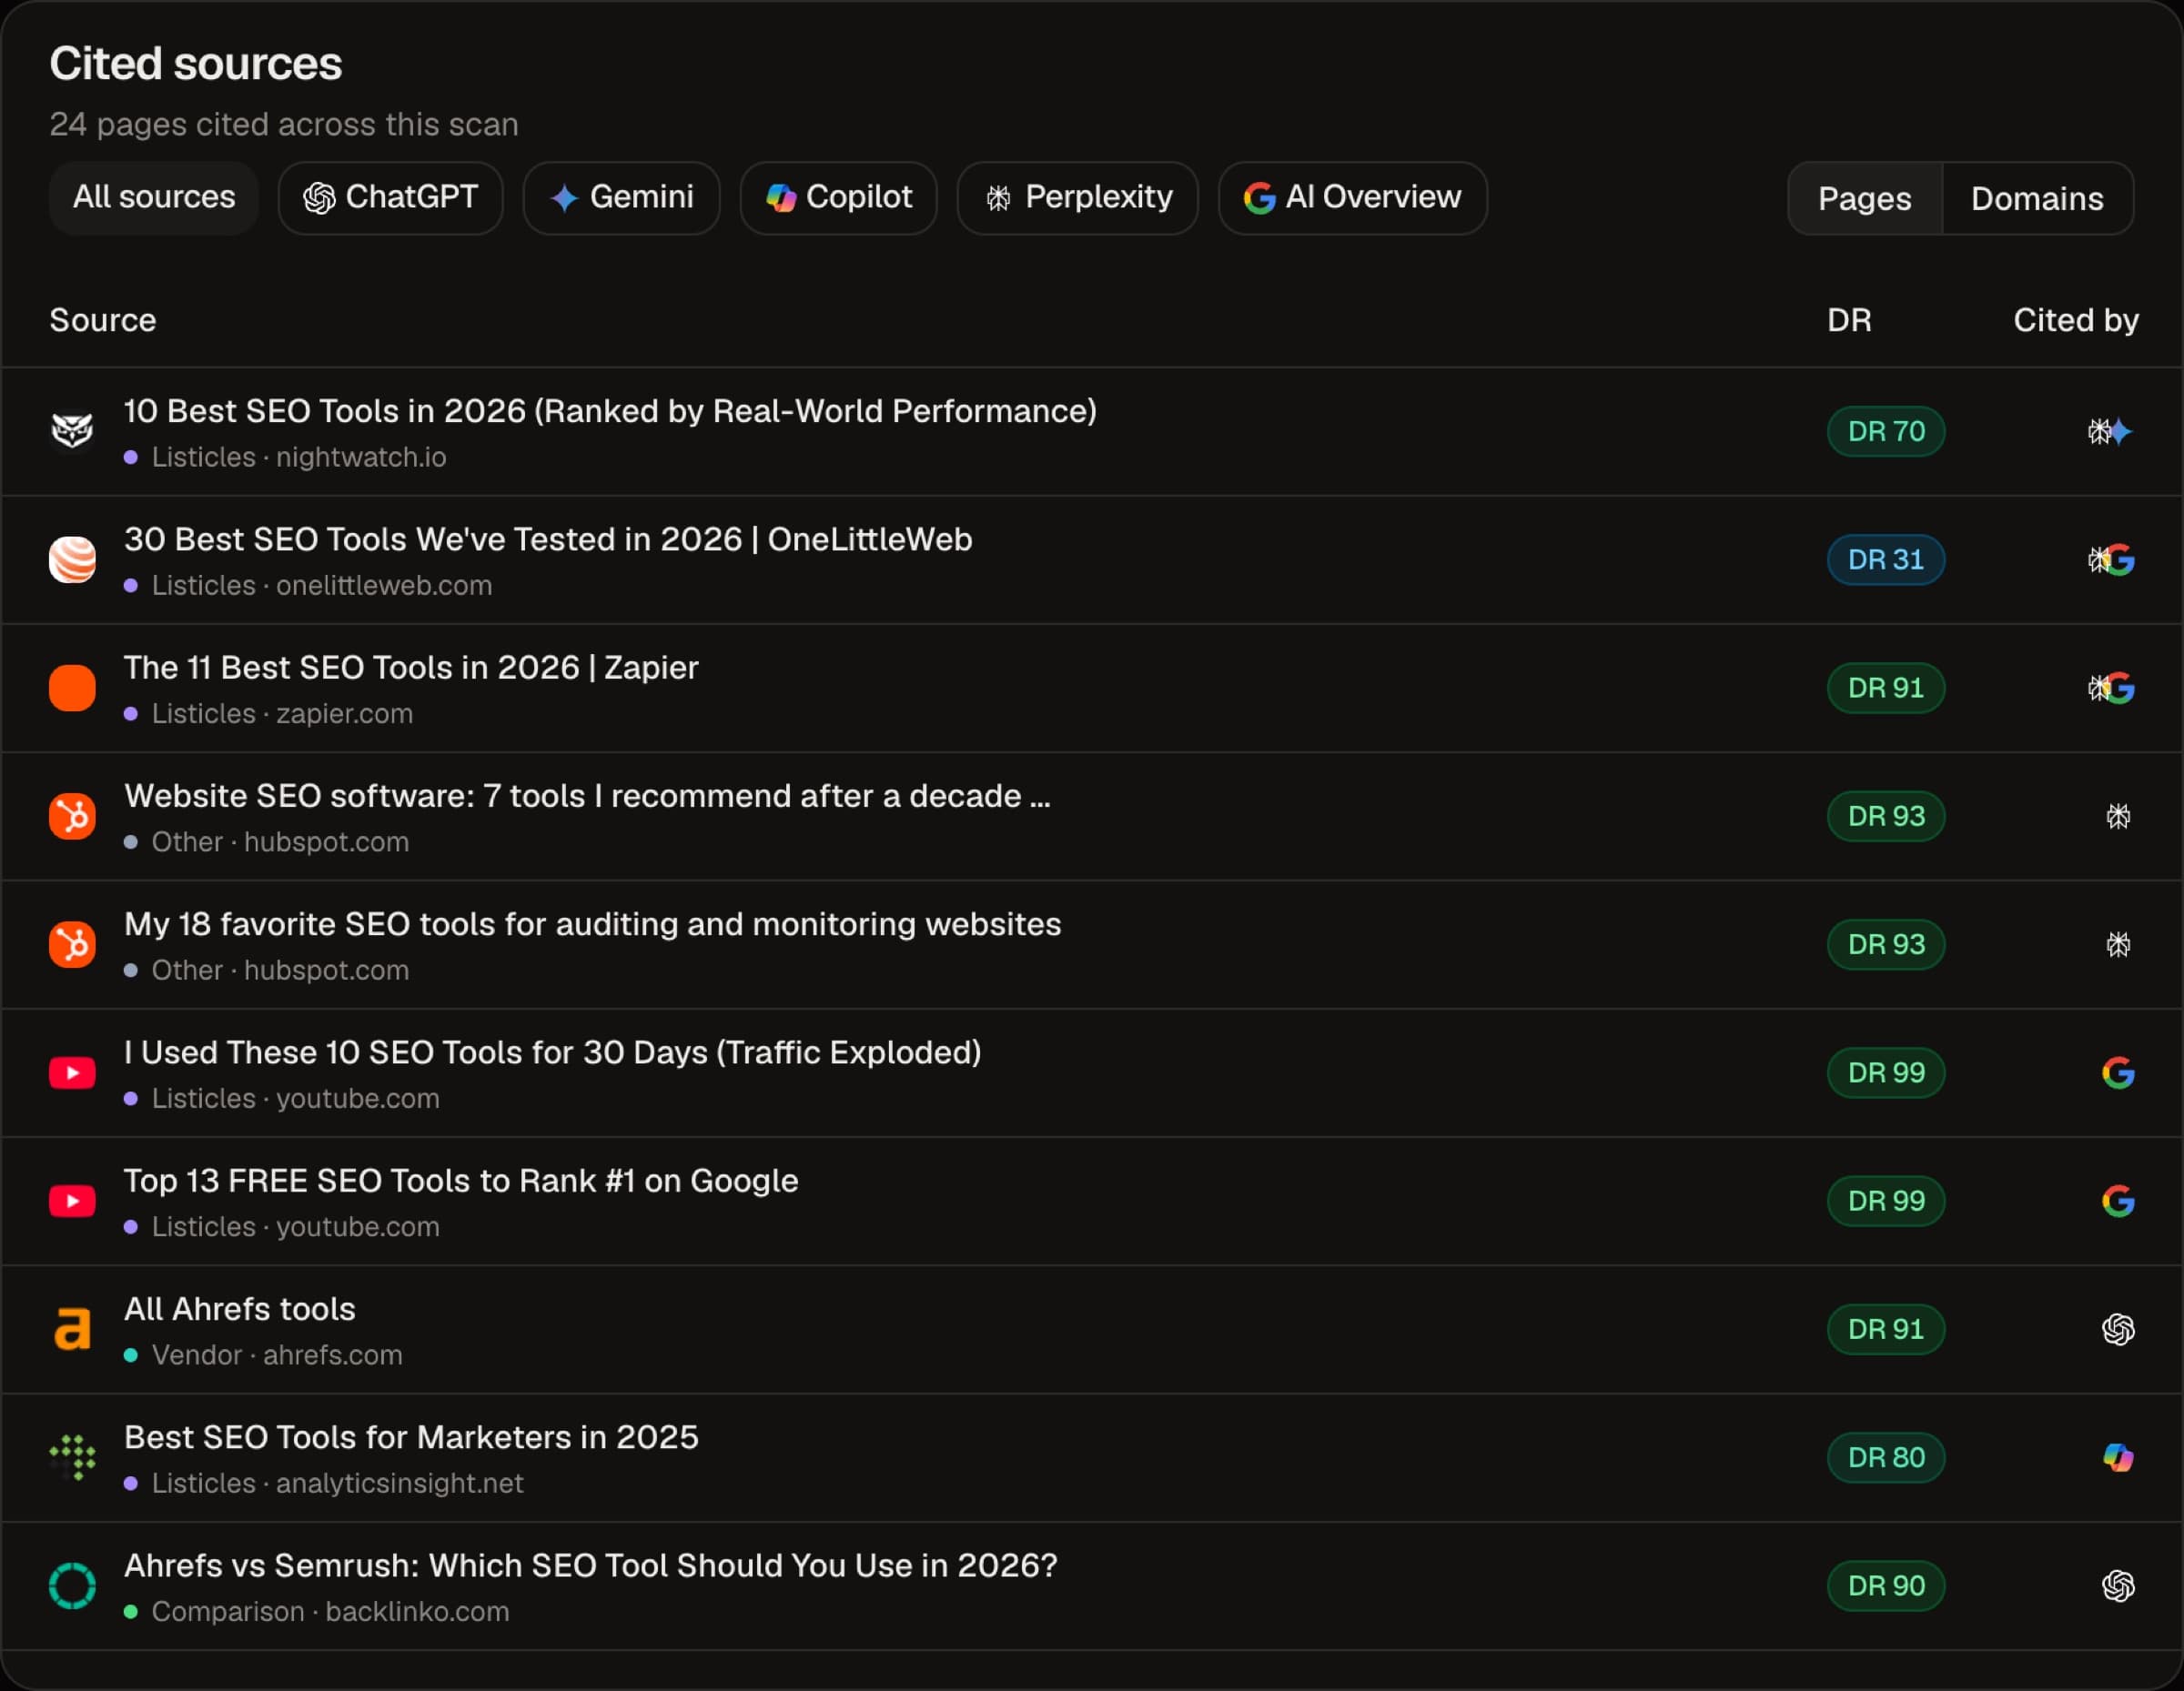This screenshot has height=1691, width=2184.
Task: Click the Source column header
Action: [103, 320]
